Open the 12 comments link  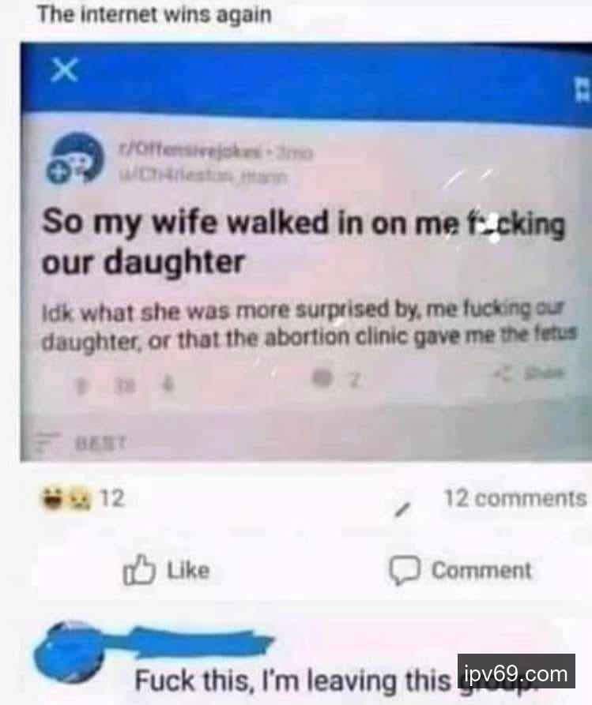[515, 499]
